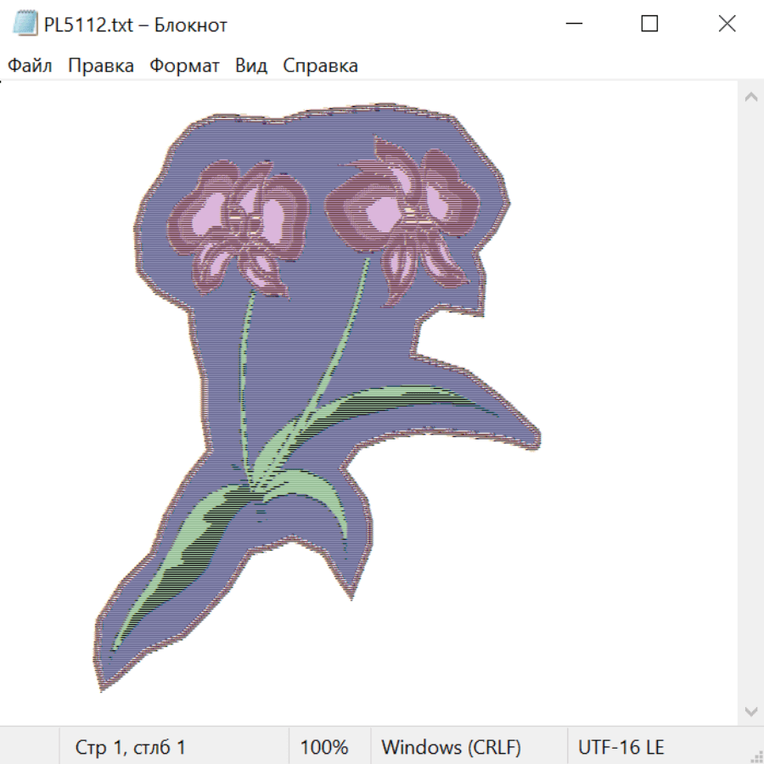The image size is (764, 764).
Task: Open the Справка menu
Action: [320, 66]
